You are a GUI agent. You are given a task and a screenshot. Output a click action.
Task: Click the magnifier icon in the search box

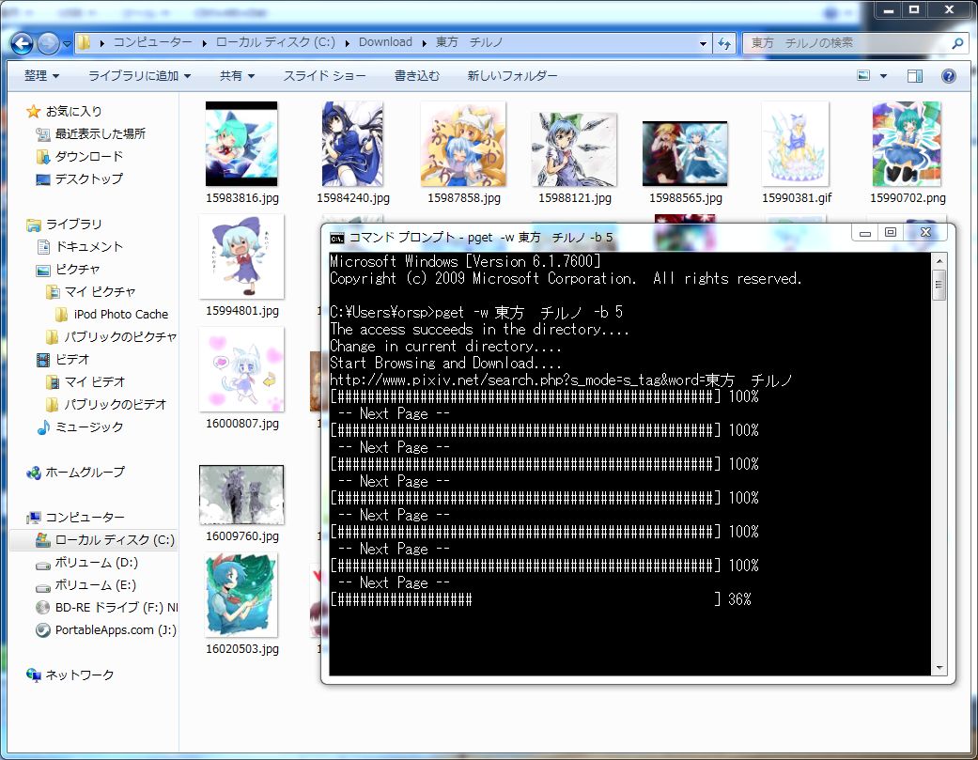957,43
